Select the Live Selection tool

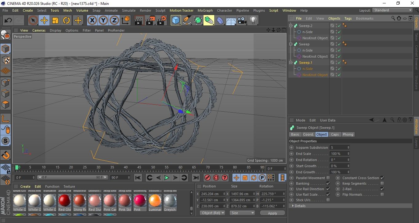tap(33, 21)
